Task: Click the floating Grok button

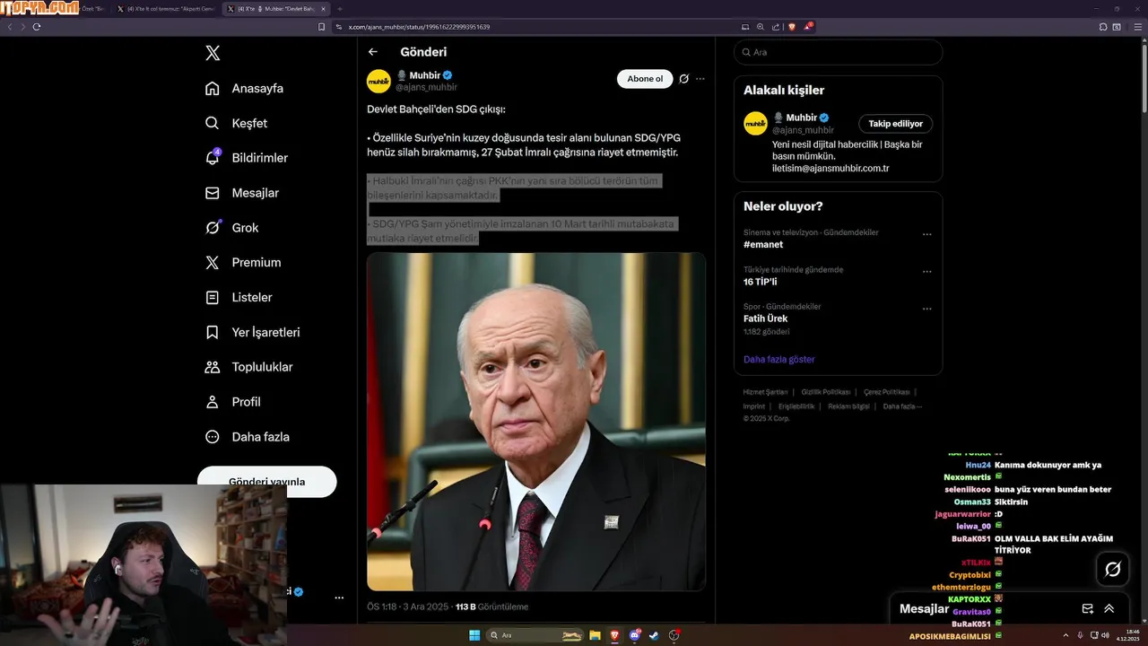Action: coord(1113,569)
